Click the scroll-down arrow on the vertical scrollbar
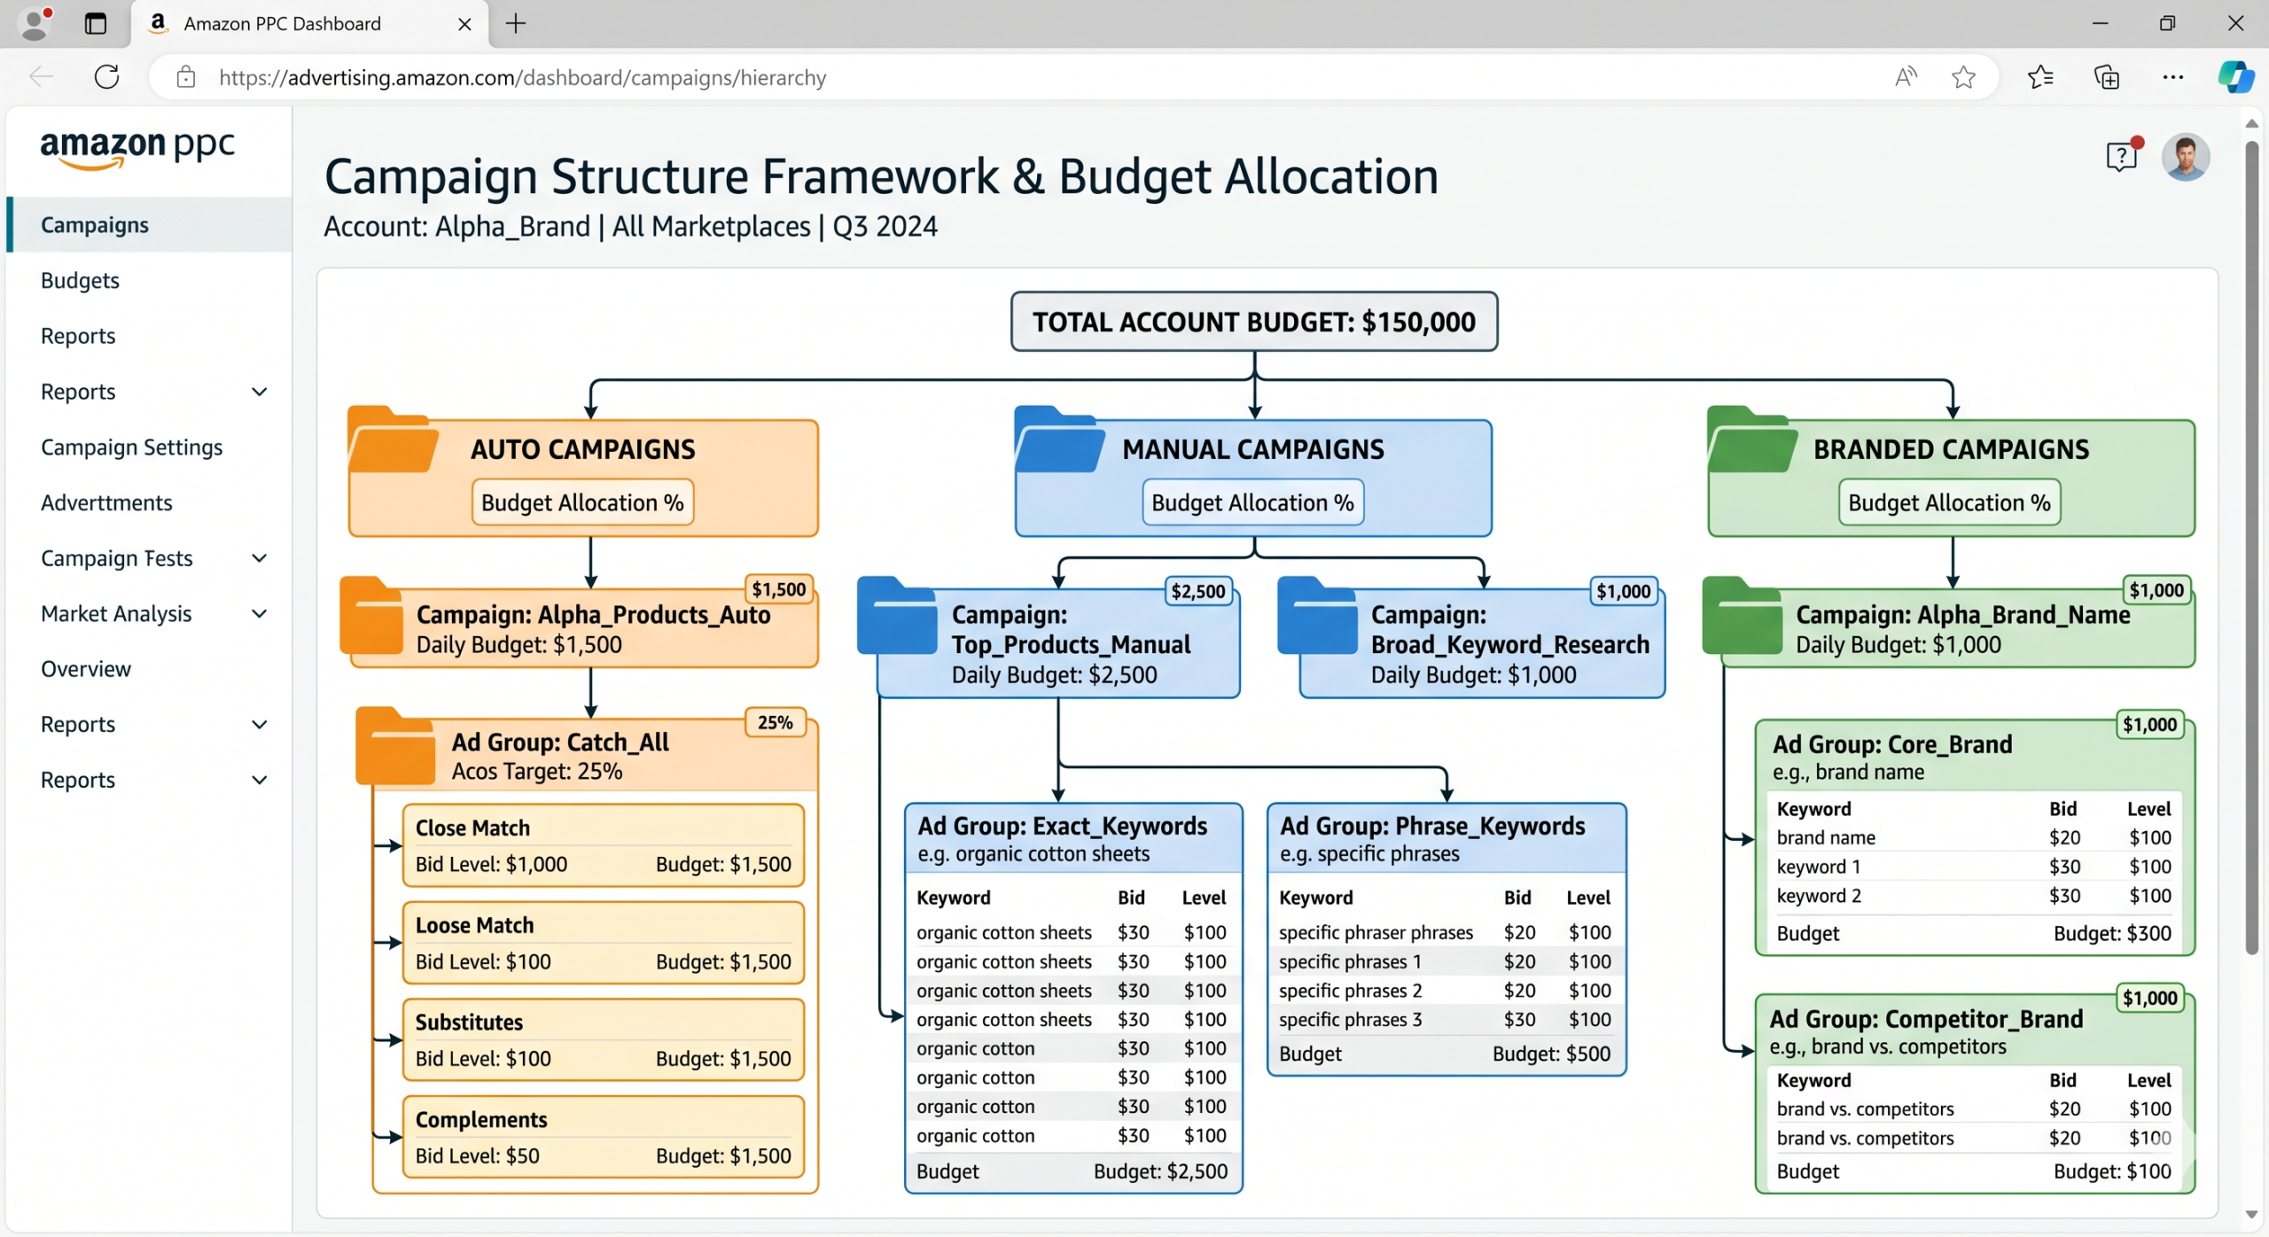Viewport: 2269px width, 1237px height. 2252,1215
